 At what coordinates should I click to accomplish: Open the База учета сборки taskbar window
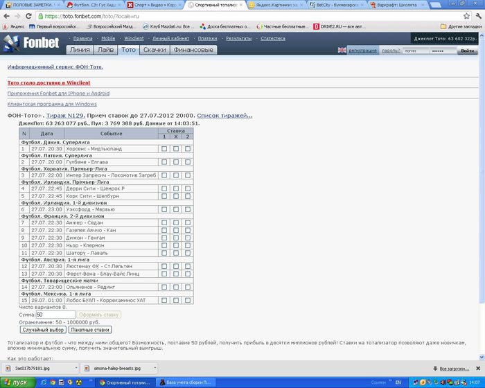click(186, 382)
